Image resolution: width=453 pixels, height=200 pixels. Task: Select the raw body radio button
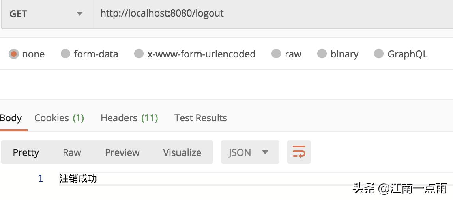click(276, 54)
